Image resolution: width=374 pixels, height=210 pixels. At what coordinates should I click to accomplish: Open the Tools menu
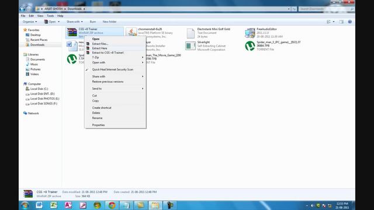50,16
